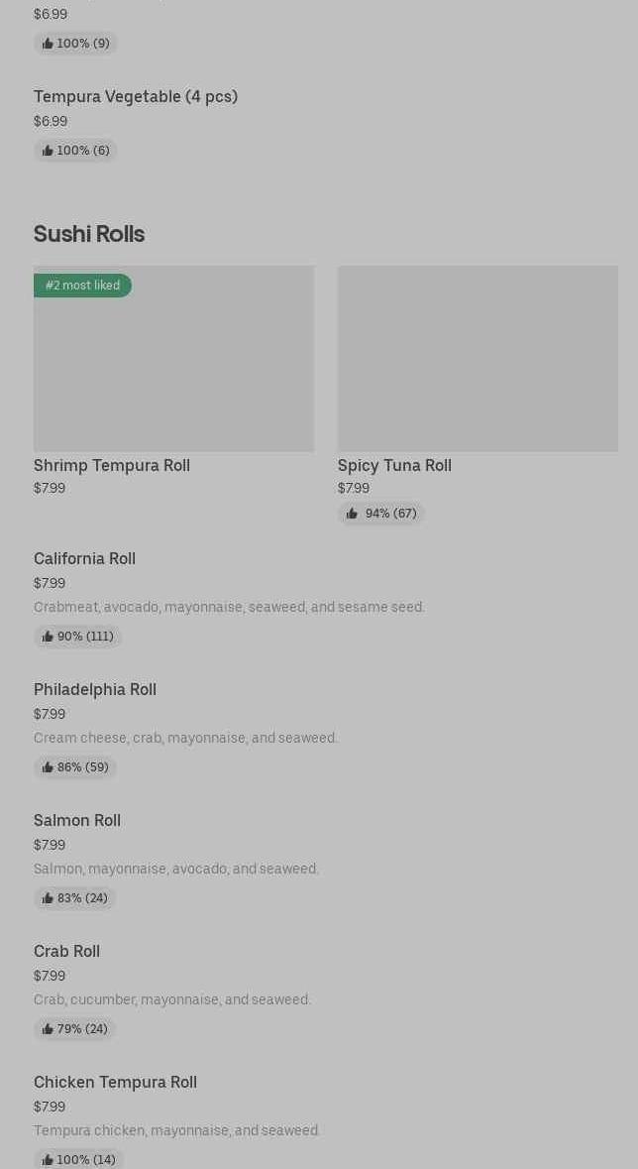The height and width of the screenshot is (1169, 638).
Task: Click thumbs-up icon on Philadelphia Roll rating
Action: pyautogui.click(x=48, y=767)
